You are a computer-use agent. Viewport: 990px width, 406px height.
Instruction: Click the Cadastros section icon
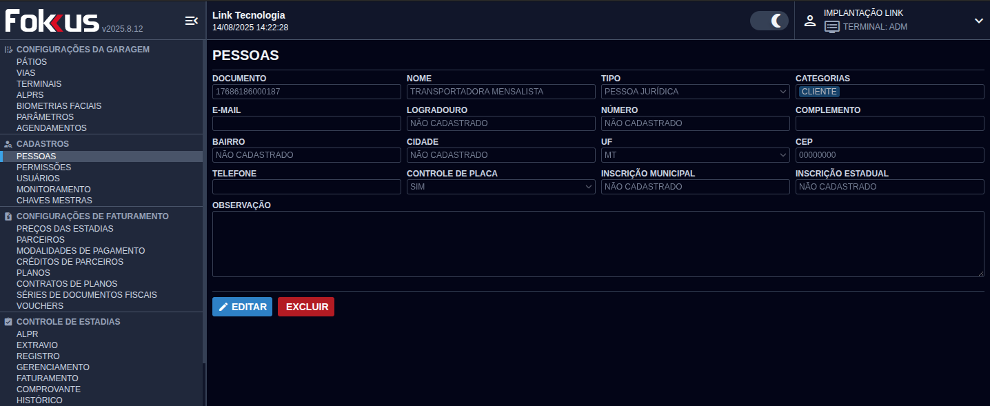8,144
